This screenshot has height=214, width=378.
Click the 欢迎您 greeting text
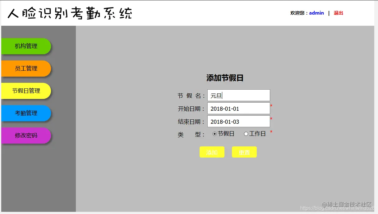coord(299,13)
